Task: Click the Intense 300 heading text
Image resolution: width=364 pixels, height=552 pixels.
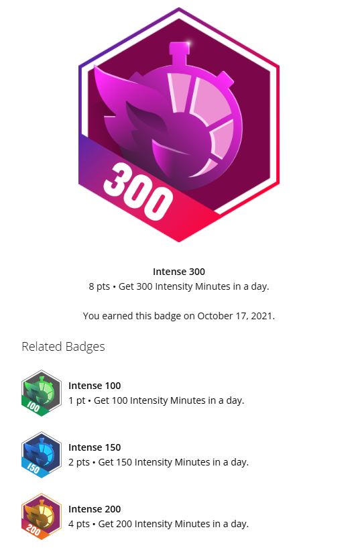Action: coord(179,272)
